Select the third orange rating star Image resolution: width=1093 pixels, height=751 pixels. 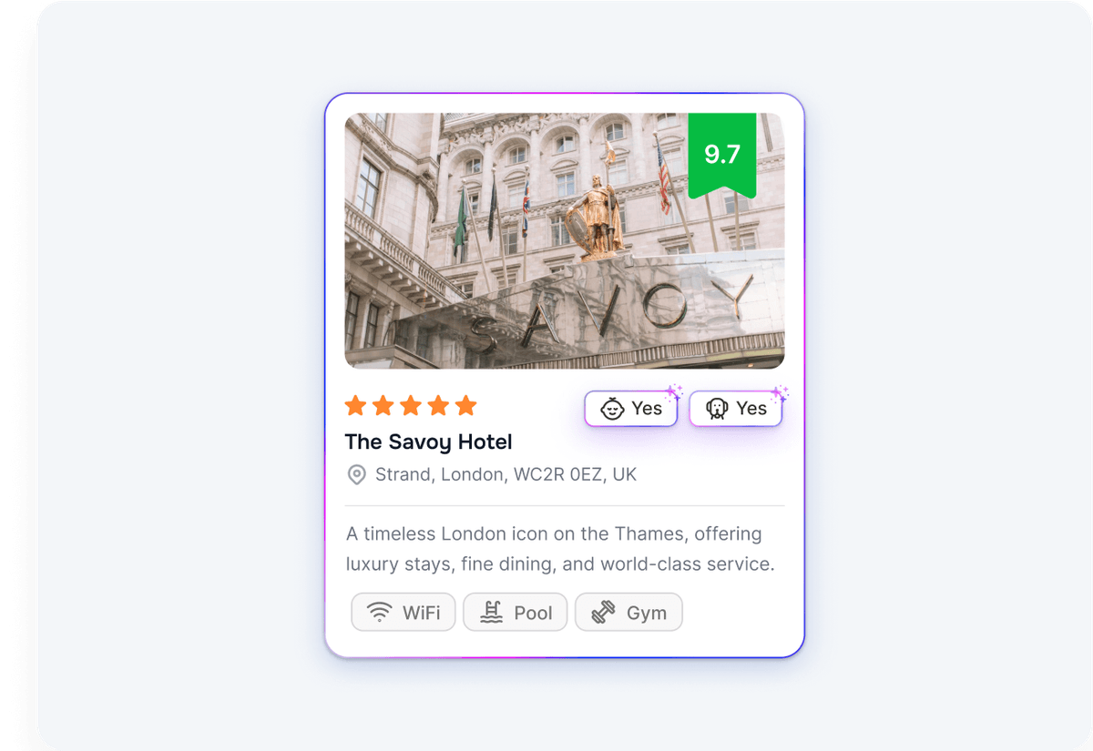[411, 406]
